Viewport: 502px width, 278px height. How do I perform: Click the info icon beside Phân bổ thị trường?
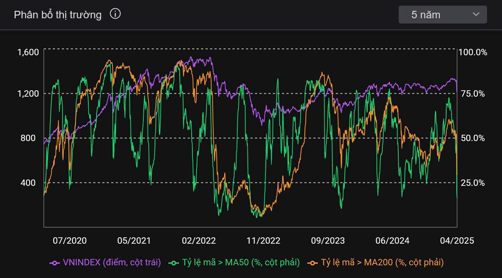[115, 14]
